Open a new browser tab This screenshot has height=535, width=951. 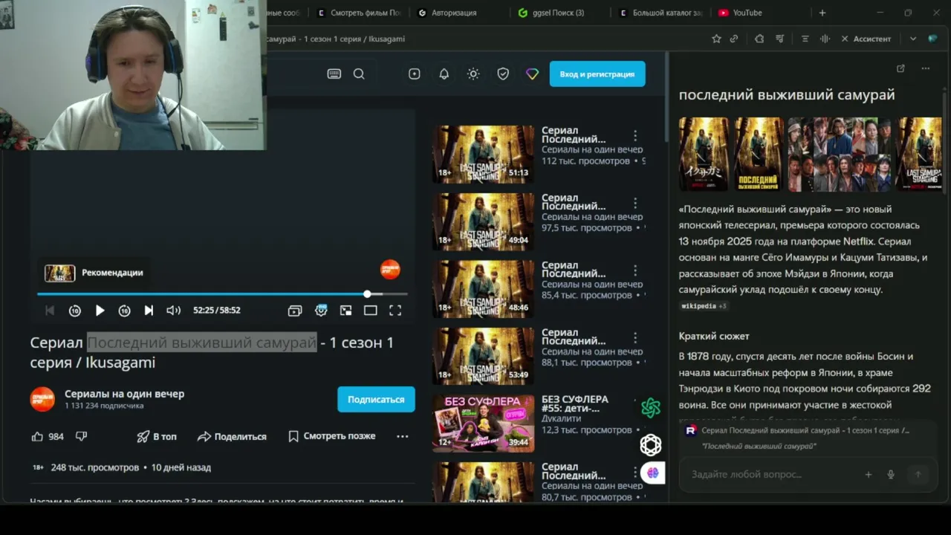(x=822, y=13)
